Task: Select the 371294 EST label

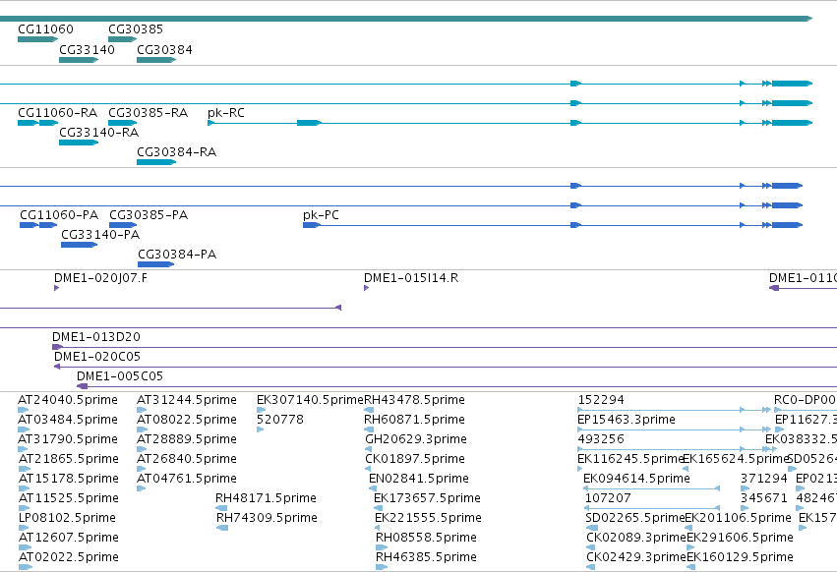Action: click(x=764, y=479)
